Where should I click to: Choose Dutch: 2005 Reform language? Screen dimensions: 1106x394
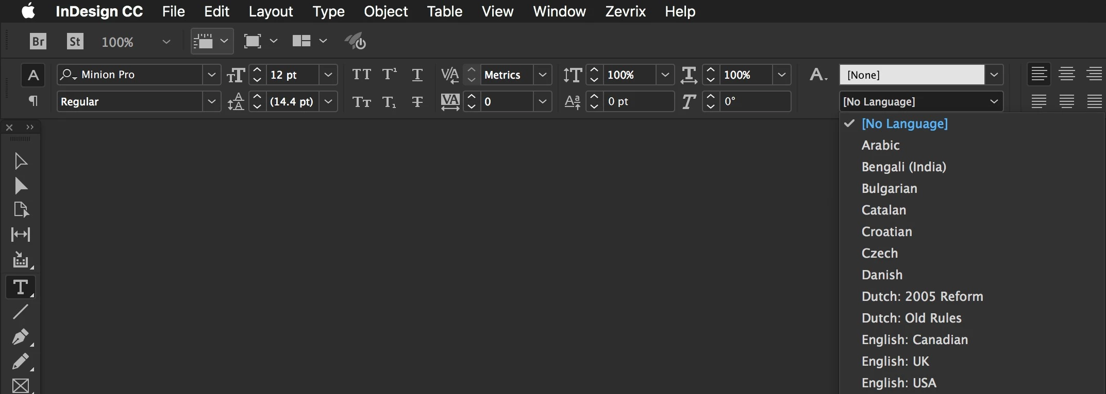point(922,296)
